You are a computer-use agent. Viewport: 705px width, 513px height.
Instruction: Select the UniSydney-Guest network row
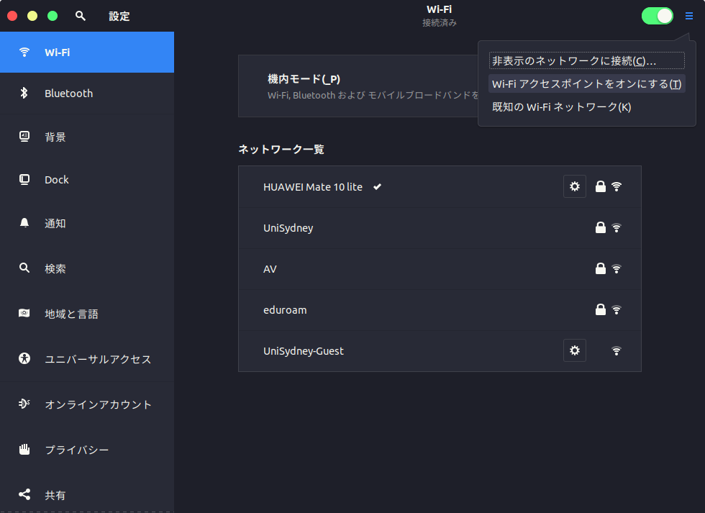(440, 350)
